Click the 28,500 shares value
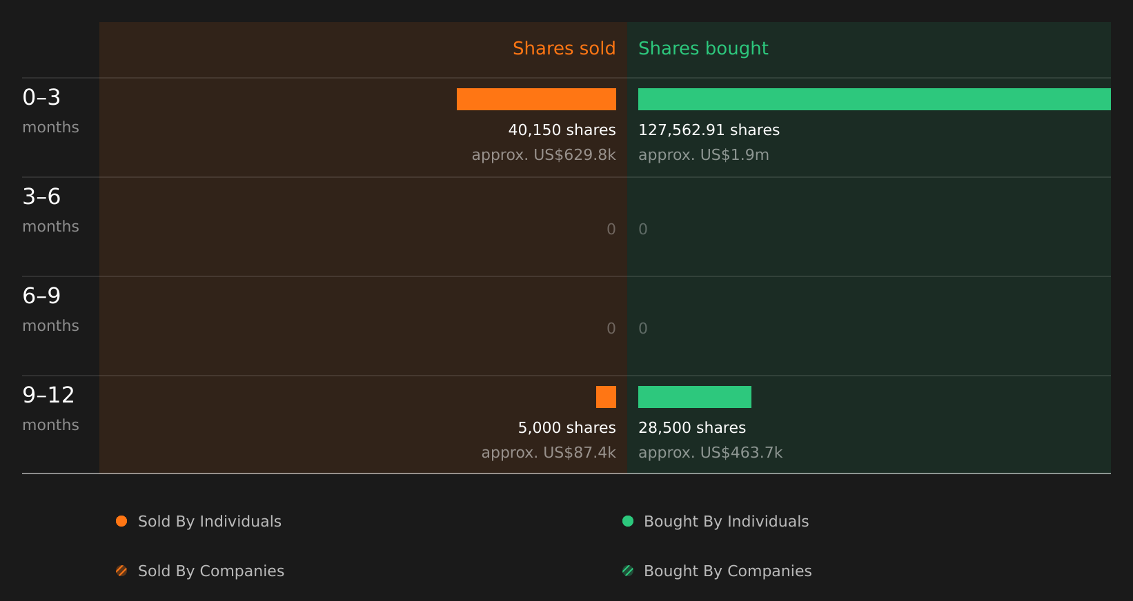Viewport: 1133px width, 601px height. (x=692, y=428)
